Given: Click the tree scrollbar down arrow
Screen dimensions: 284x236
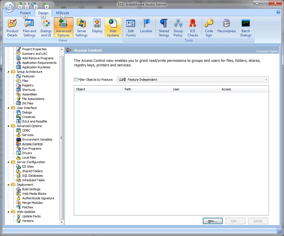Looking at the screenshot, I should coord(62,222).
